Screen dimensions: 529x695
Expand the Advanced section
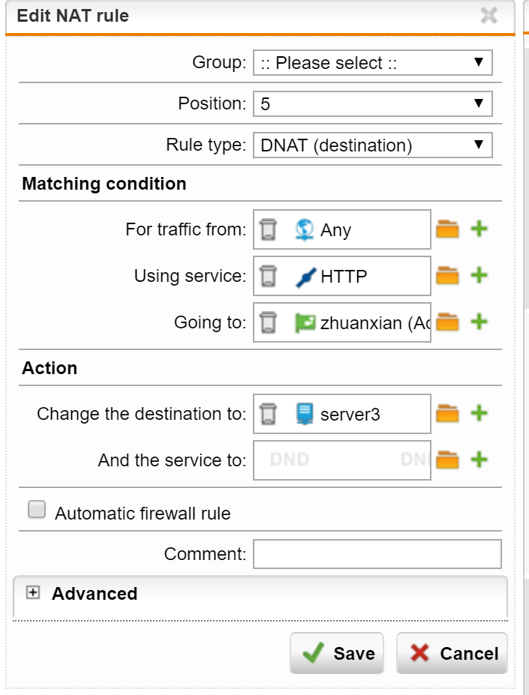coord(33,592)
